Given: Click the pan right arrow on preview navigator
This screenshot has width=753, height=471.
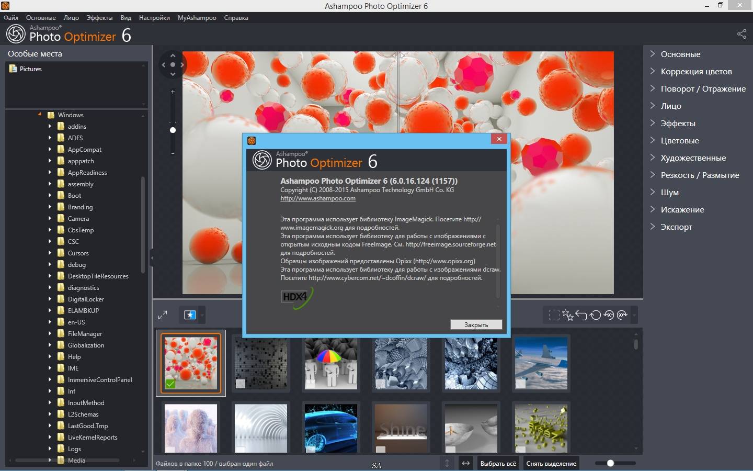Looking at the screenshot, I should click(182, 65).
